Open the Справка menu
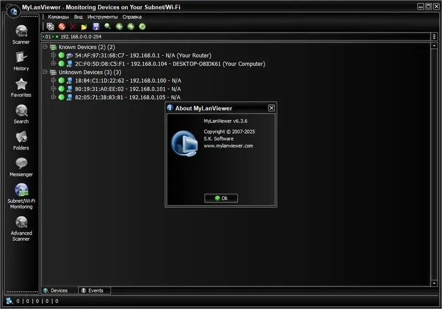The height and width of the screenshot is (309, 442). pos(132,17)
